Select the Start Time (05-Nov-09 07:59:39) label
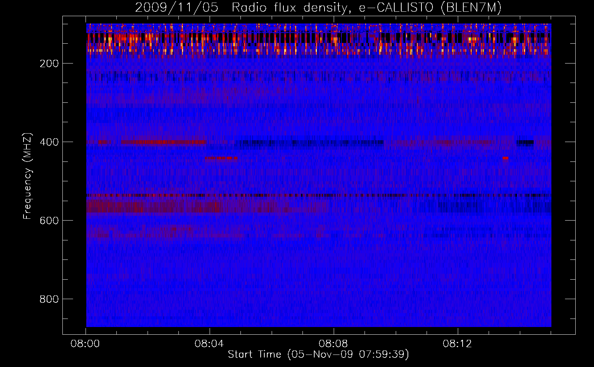This screenshot has height=367, width=594. [x=318, y=355]
